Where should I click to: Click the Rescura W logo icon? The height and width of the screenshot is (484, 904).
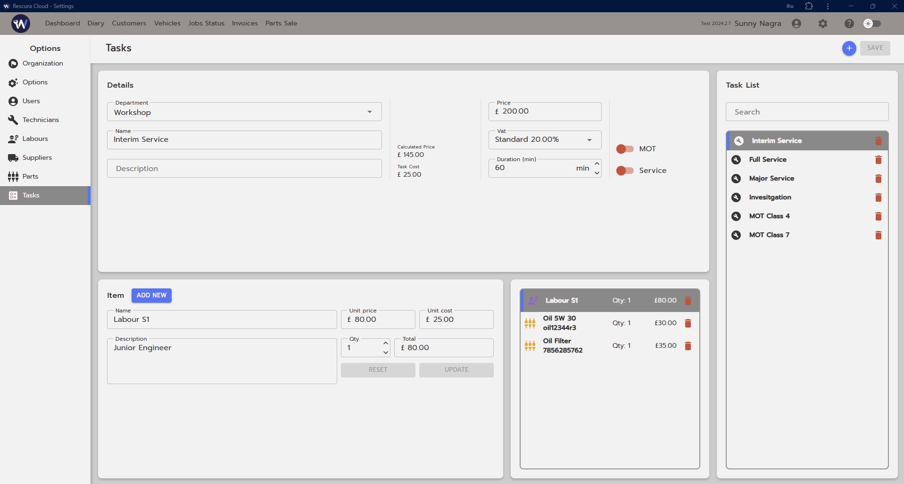(21, 23)
